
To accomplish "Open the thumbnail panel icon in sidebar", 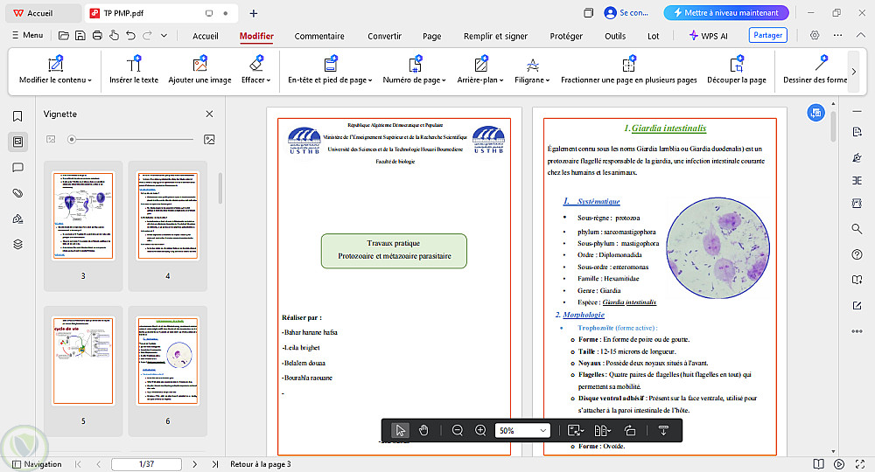I will click(17, 142).
